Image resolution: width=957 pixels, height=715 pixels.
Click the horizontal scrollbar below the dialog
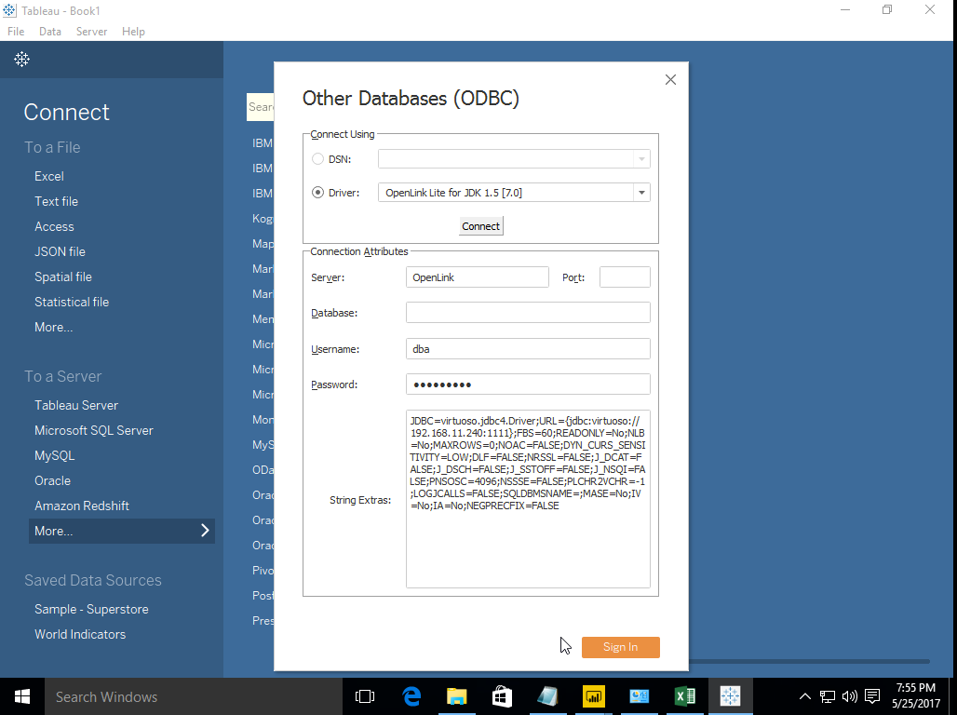click(809, 661)
